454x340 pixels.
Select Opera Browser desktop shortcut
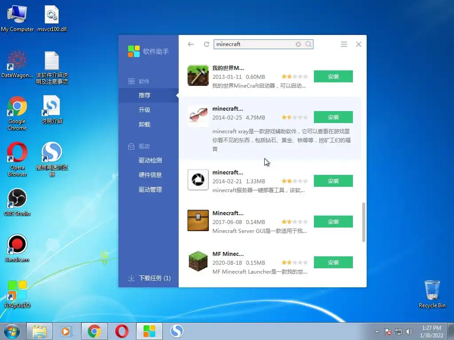17,159
